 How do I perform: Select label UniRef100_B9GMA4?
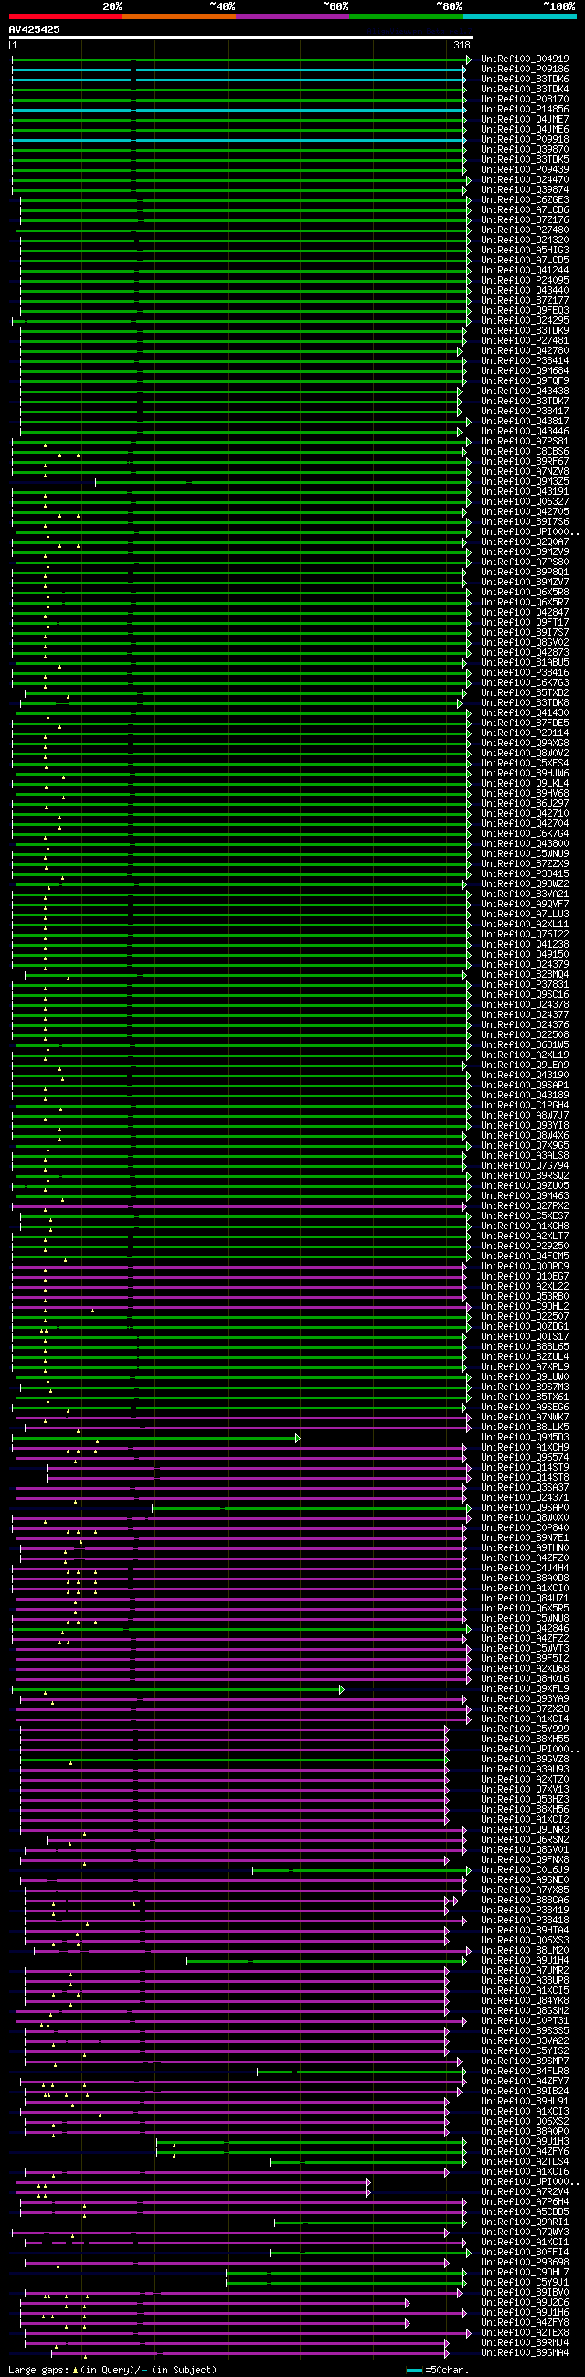[x=524, y=2353]
